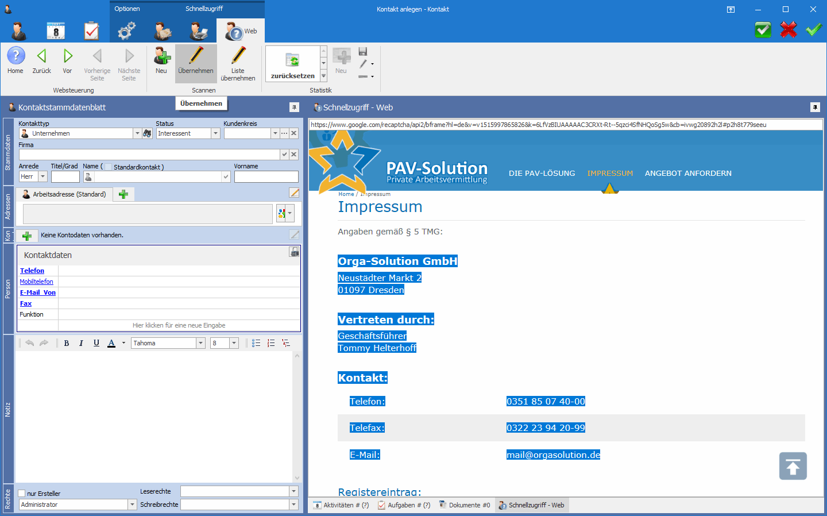Open the Kontakttyp dropdown

pyautogui.click(x=137, y=133)
